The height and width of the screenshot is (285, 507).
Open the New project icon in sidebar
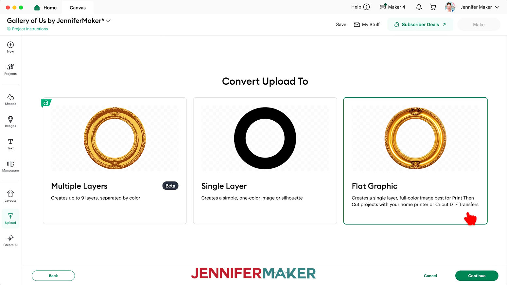(x=10, y=45)
